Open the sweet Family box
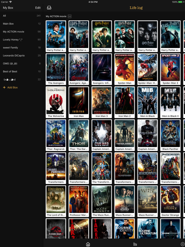 point(22,48)
